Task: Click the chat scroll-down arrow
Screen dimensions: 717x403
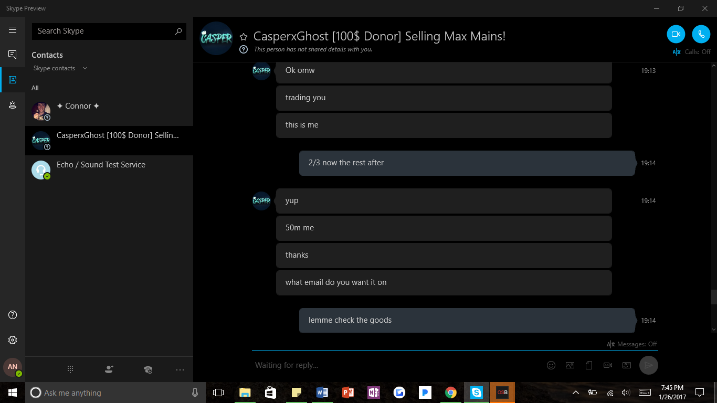Action: (x=713, y=329)
